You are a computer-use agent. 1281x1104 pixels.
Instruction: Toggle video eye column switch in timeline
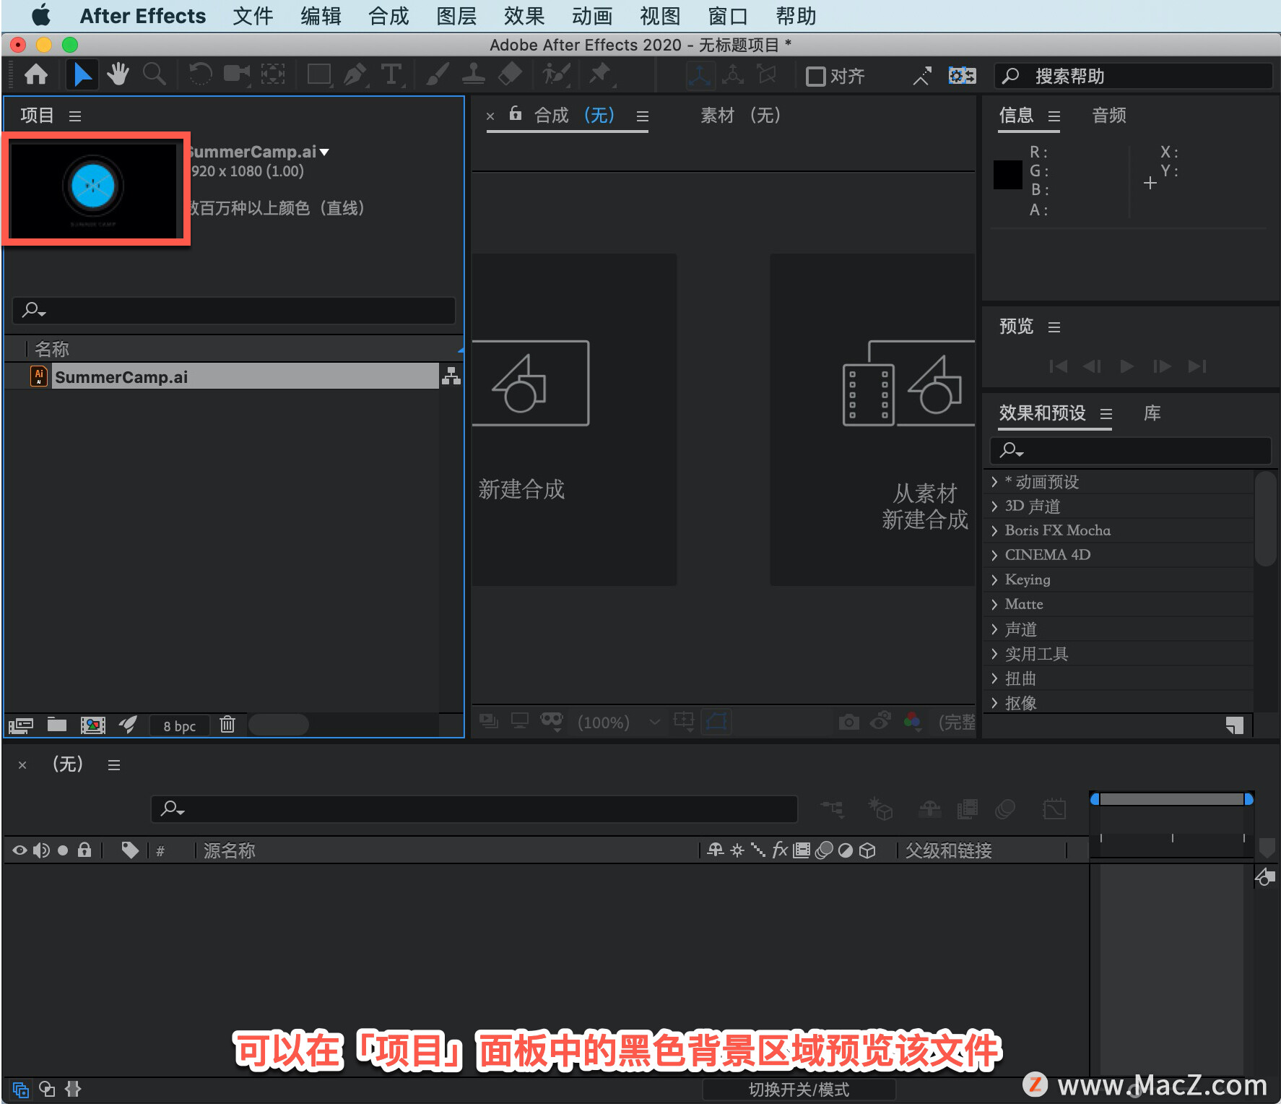pos(19,850)
